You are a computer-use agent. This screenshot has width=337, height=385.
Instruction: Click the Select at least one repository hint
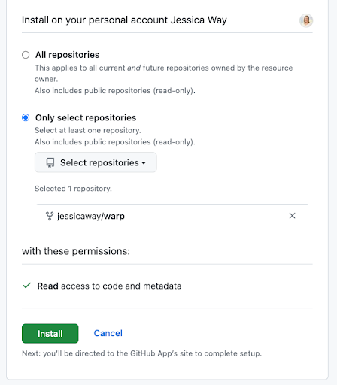[x=88, y=130]
